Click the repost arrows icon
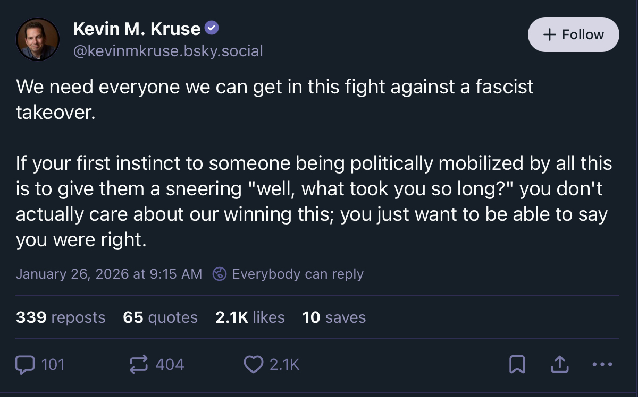Image resolution: width=638 pixels, height=397 pixels. tap(139, 365)
